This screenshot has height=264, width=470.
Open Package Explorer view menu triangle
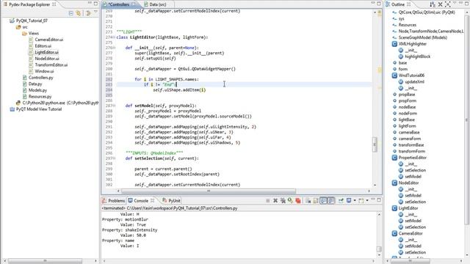click(95, 12)
